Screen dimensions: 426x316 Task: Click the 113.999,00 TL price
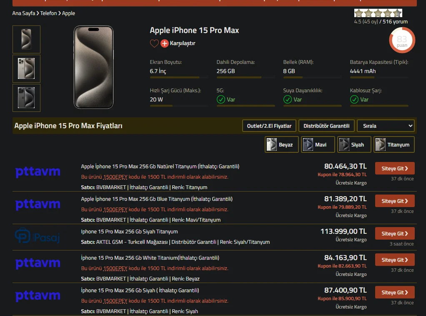(343, 231)
